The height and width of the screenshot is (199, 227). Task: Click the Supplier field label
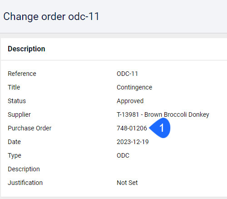[x=19, y=115]
